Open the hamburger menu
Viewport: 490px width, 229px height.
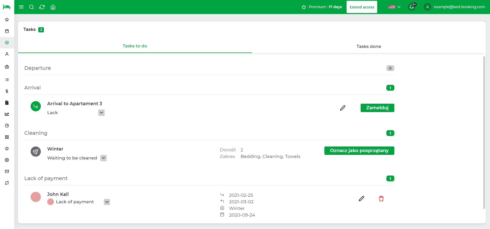(21, 7)
